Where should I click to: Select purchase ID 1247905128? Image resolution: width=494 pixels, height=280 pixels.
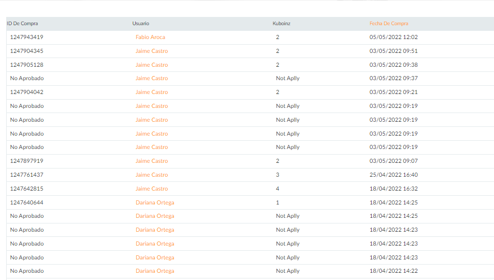[x=26, y=65]
